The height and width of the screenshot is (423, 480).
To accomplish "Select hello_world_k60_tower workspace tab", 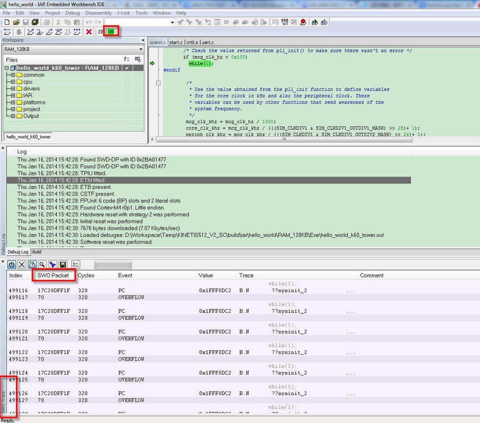I will [x=28, y=137].
